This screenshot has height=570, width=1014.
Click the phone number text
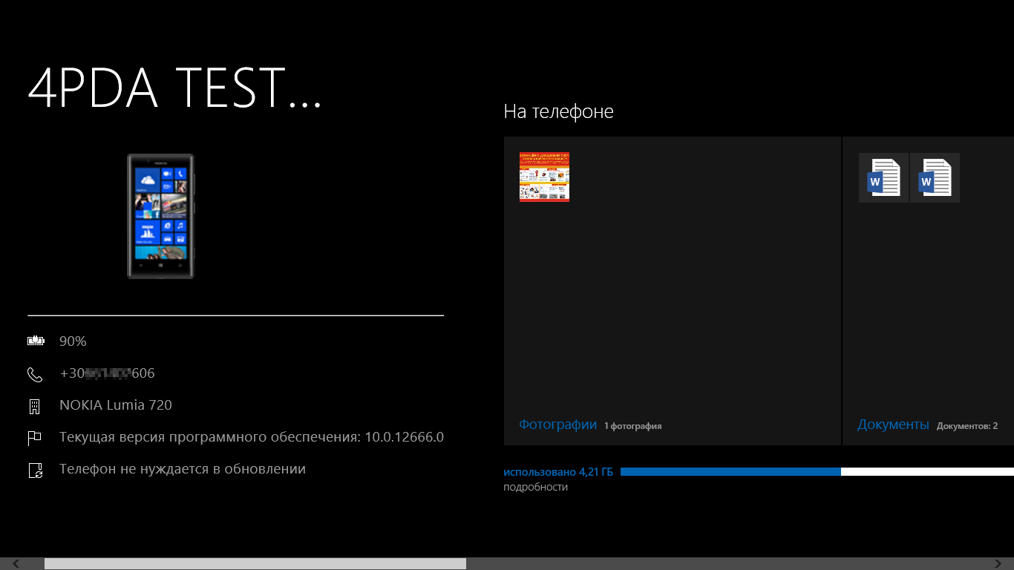[107, 373]
